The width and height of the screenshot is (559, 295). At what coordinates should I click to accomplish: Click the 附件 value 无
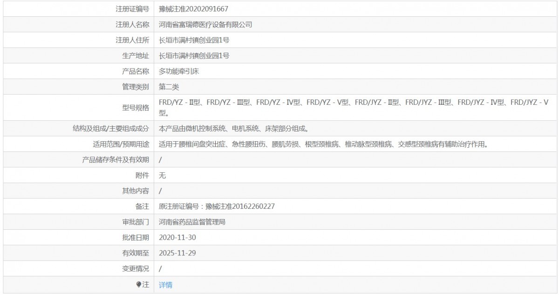point(162,175)
